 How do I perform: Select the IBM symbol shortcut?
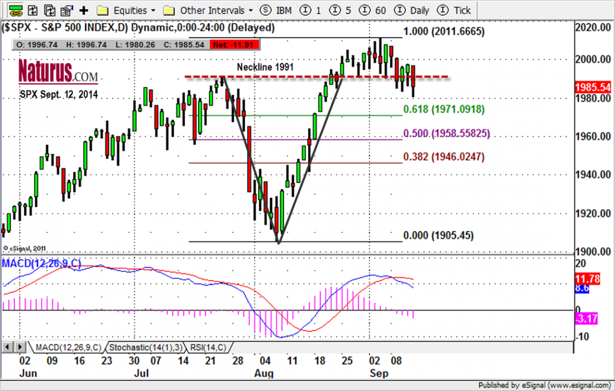(275, 10)
